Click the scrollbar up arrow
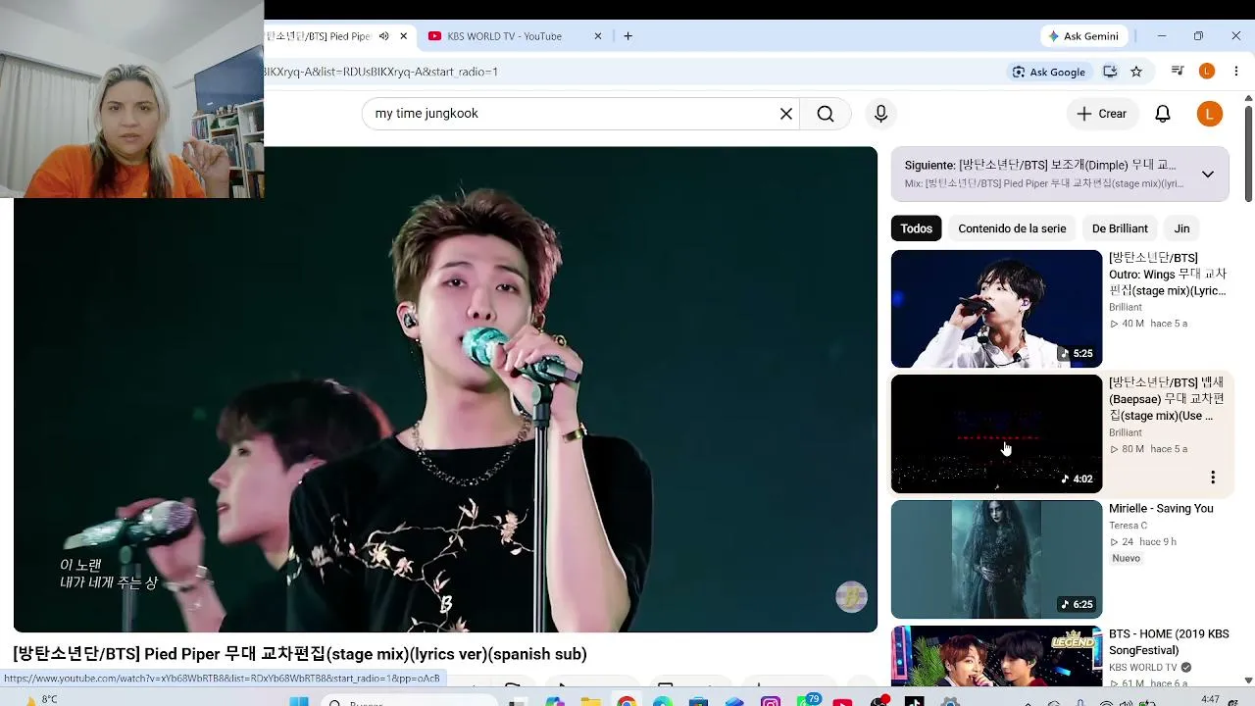1255x706 pixels. [x=1248, y=98]
